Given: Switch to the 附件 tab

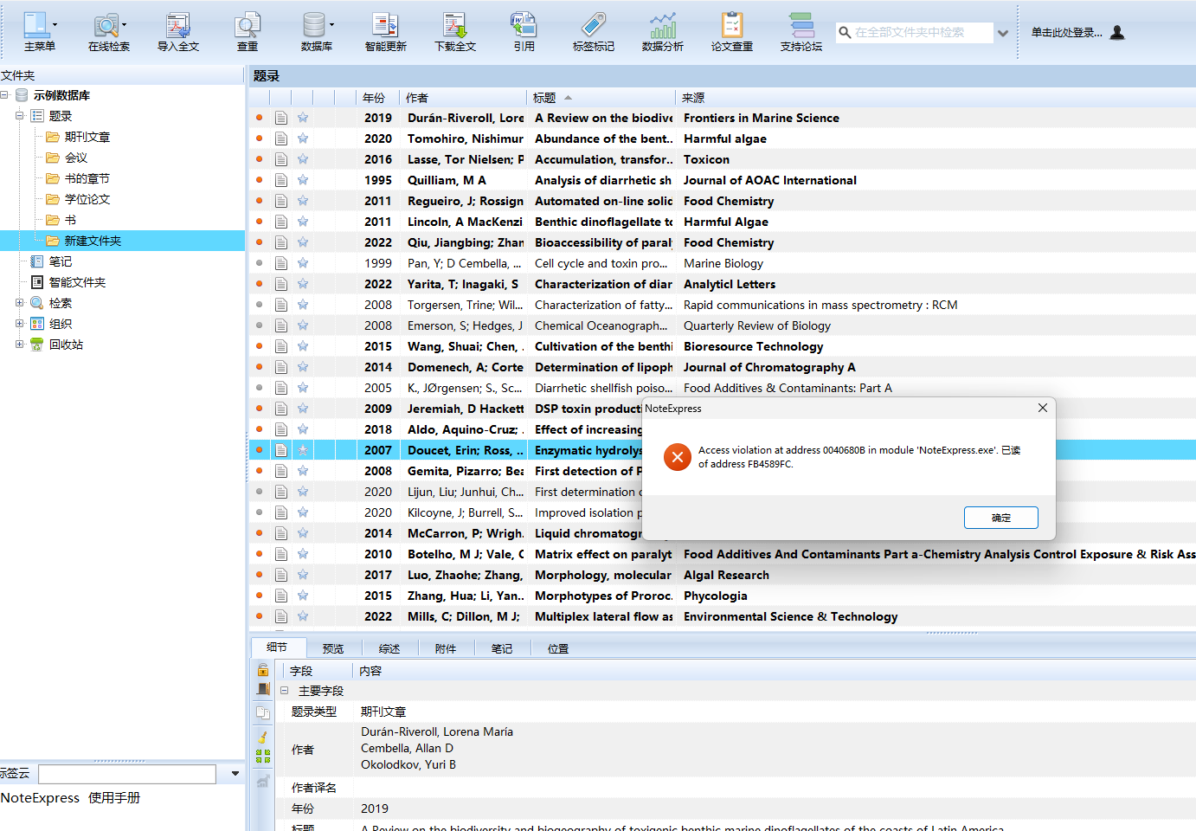Looking at the screenshot, I should pos(446,648).
